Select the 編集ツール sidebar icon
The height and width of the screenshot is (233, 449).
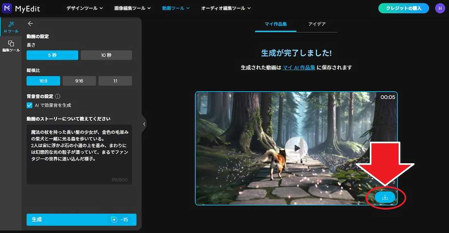point(11,46)
